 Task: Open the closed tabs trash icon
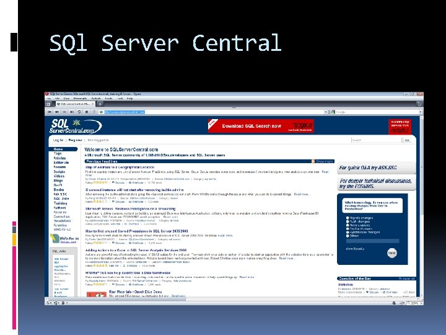(419, 104)
